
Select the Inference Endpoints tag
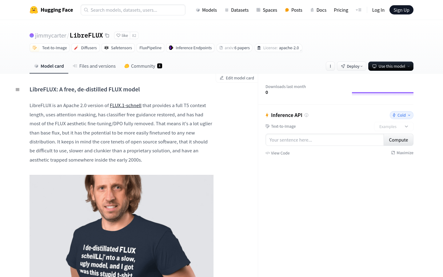190,48
